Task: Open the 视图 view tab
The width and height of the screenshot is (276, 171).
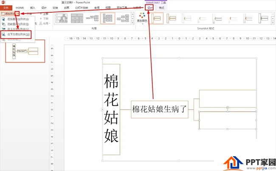Action: (108, 8)
